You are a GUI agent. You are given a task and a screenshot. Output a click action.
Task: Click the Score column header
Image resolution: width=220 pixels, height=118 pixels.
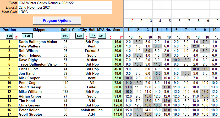coord(118,30)
